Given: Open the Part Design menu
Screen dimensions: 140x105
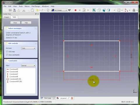Looking at the screenshot, I should (x=36, y=6).
